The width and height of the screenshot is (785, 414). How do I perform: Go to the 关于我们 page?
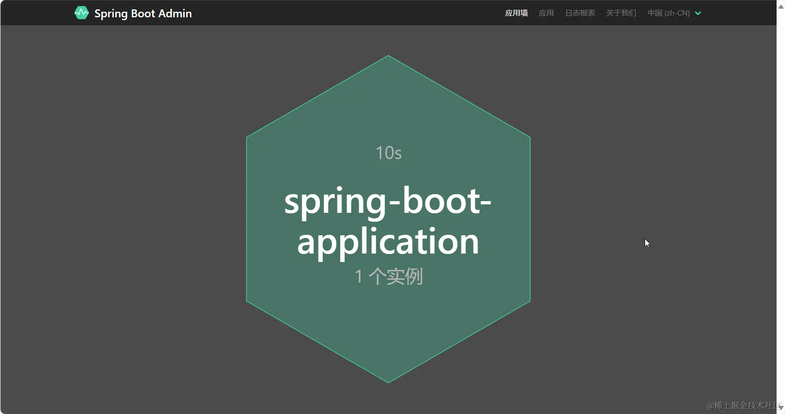click(621, 13)
